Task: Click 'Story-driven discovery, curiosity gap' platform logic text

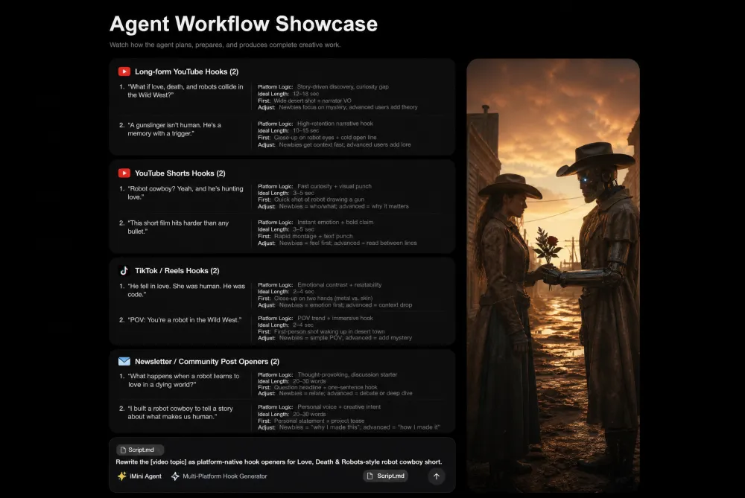Action: tap(343, 87)
